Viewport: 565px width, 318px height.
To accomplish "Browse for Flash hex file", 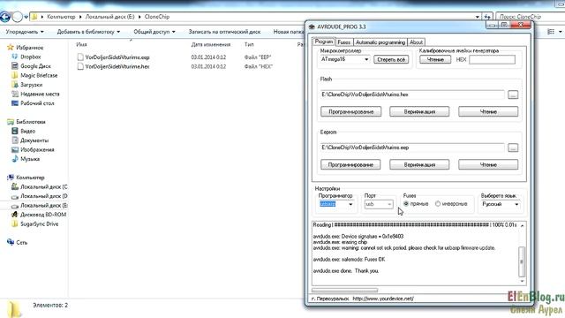I will [x=513, y=95].
